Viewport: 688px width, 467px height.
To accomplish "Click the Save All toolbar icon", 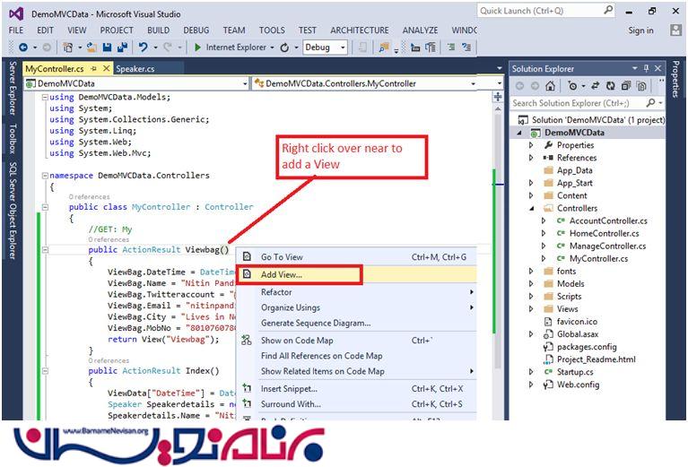I will coord(120,47).
